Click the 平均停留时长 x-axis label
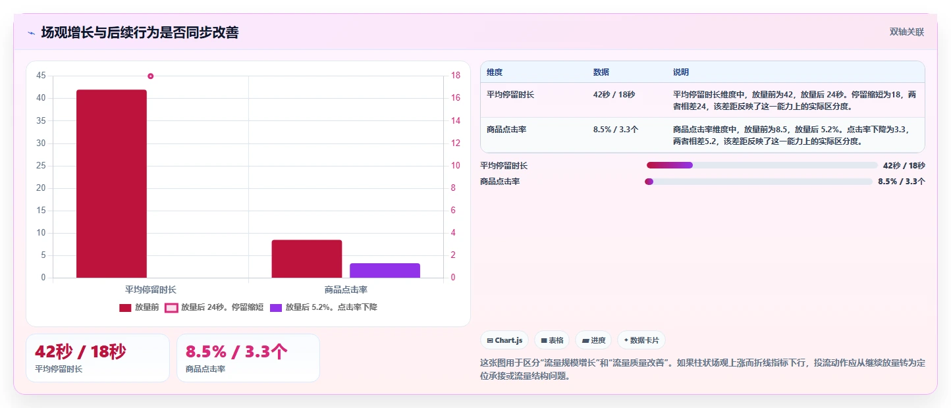Viewport: 951px width, 408px height. click(x=151, y=290)
